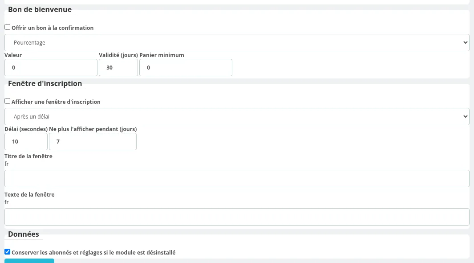This screenshot has height=263, width=474.
Task: Click the 'Titre de la fenêtre' label
Action: (x=28, y=156)
